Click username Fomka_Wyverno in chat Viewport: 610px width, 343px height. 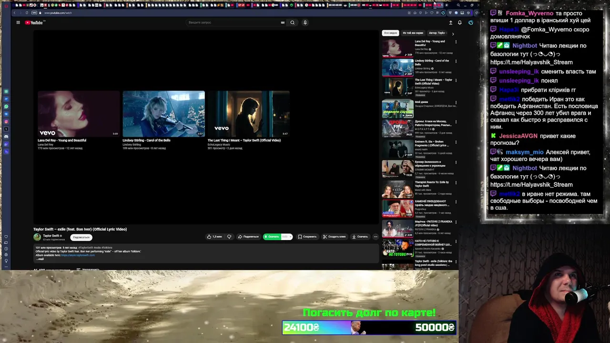[529, 13]
